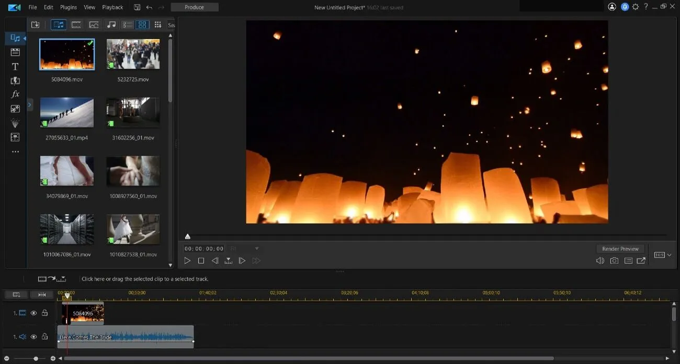Screen dimensions: 680x364
Task: Open the Plugins menu
Action: pyautogui.click(x=69, y=7)
